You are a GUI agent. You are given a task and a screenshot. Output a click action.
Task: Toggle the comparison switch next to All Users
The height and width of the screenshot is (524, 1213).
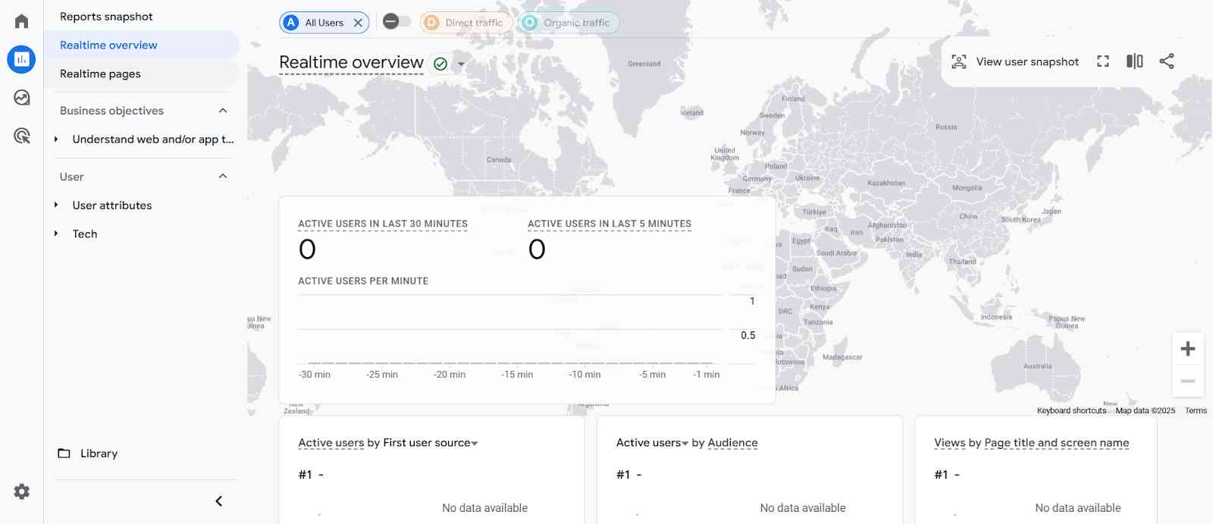pyautogui.click(x=396, y=21)
